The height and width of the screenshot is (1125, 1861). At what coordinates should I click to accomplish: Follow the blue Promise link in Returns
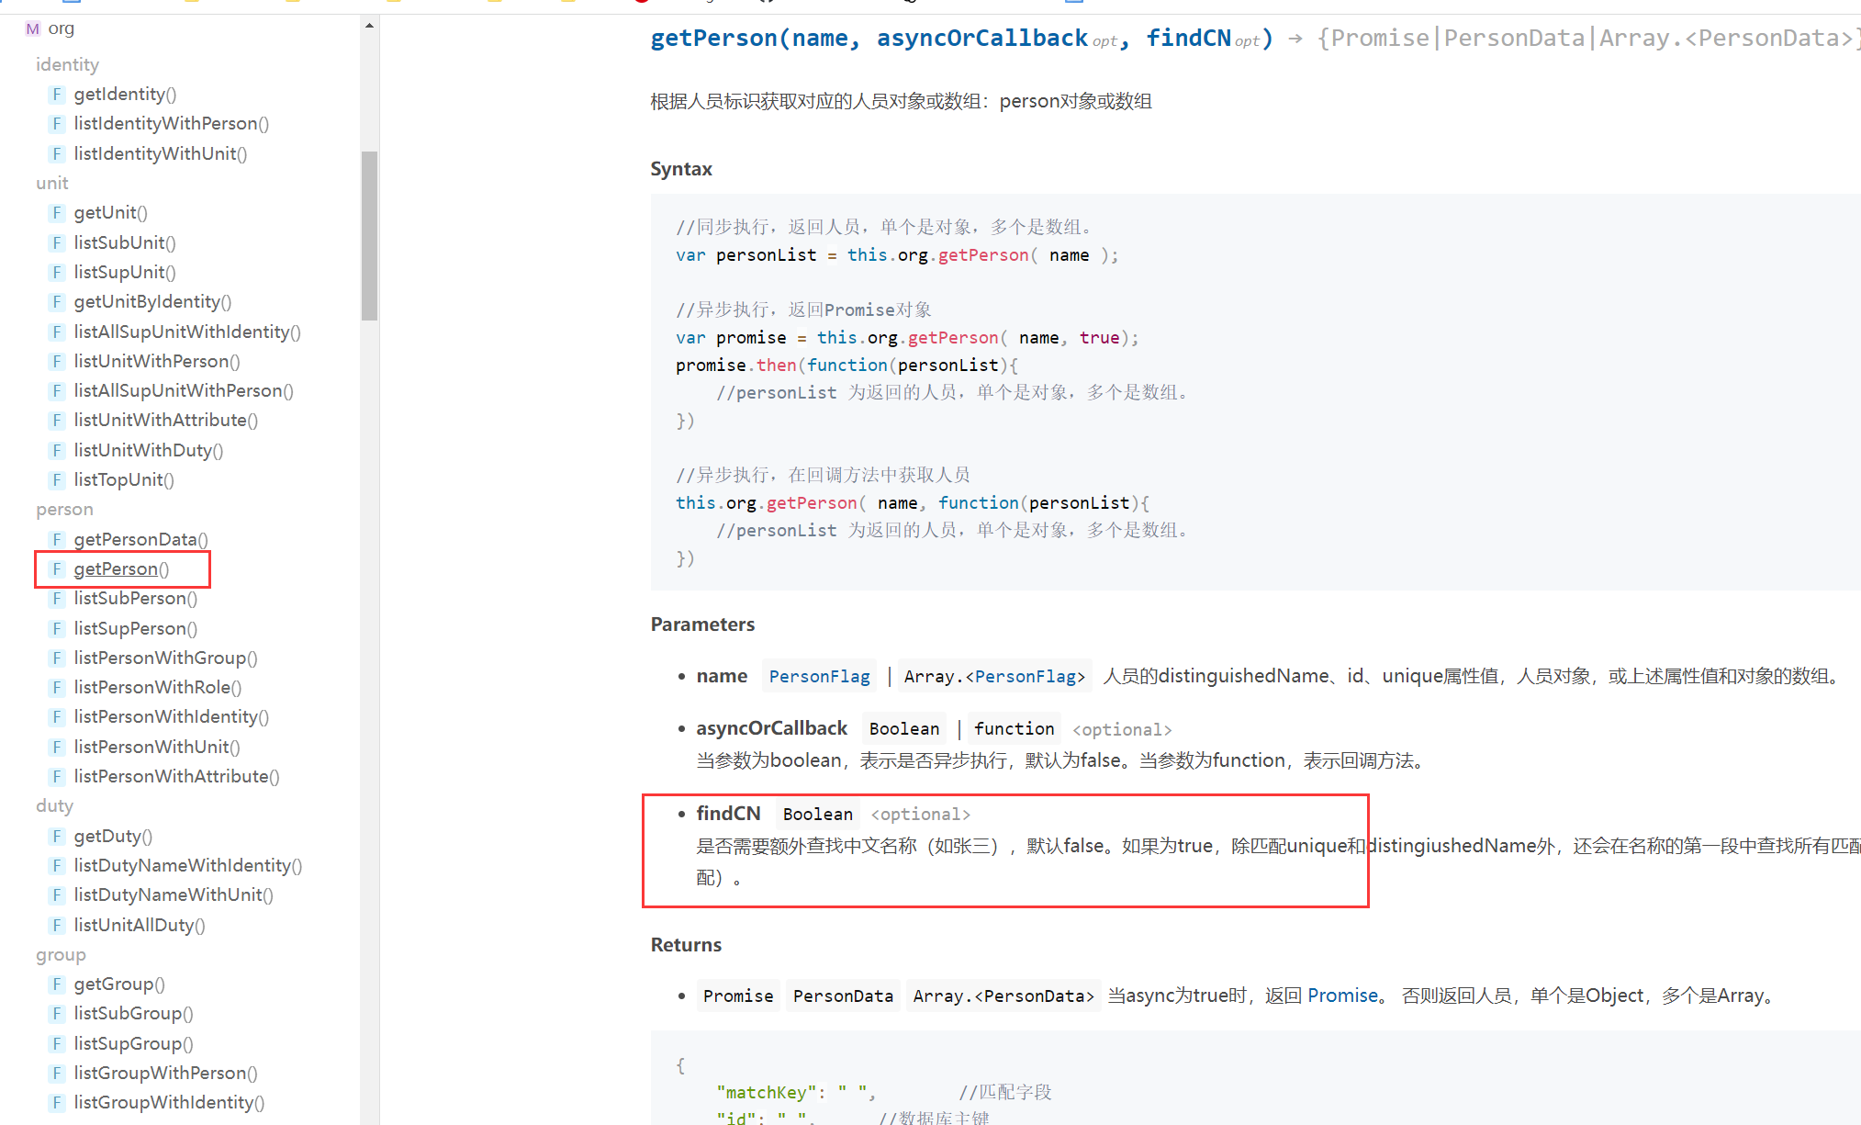(1342, 996)
